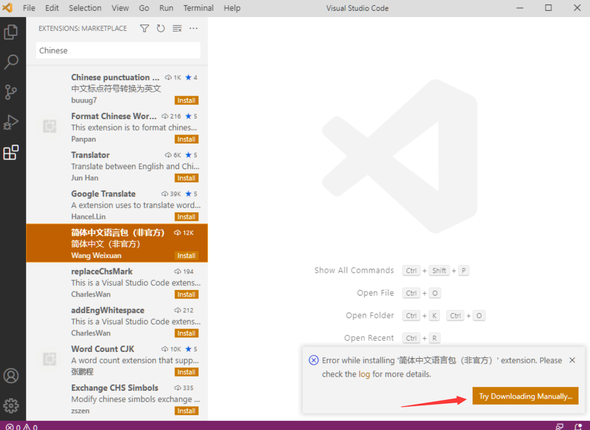Select the Translator extension title
This screenshot has height=430, width=590.
tap(90, 155)
